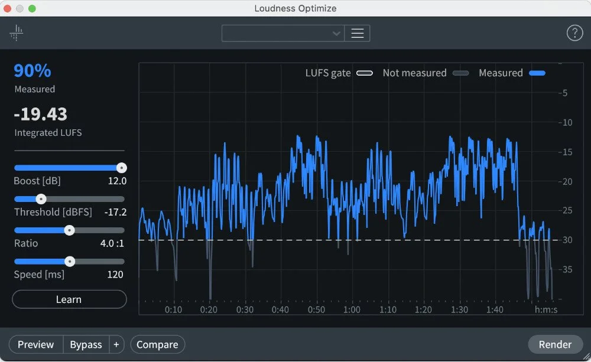Open the preset manager hamburger icon
The image size is (591, 362).
[x=358, y=33]
